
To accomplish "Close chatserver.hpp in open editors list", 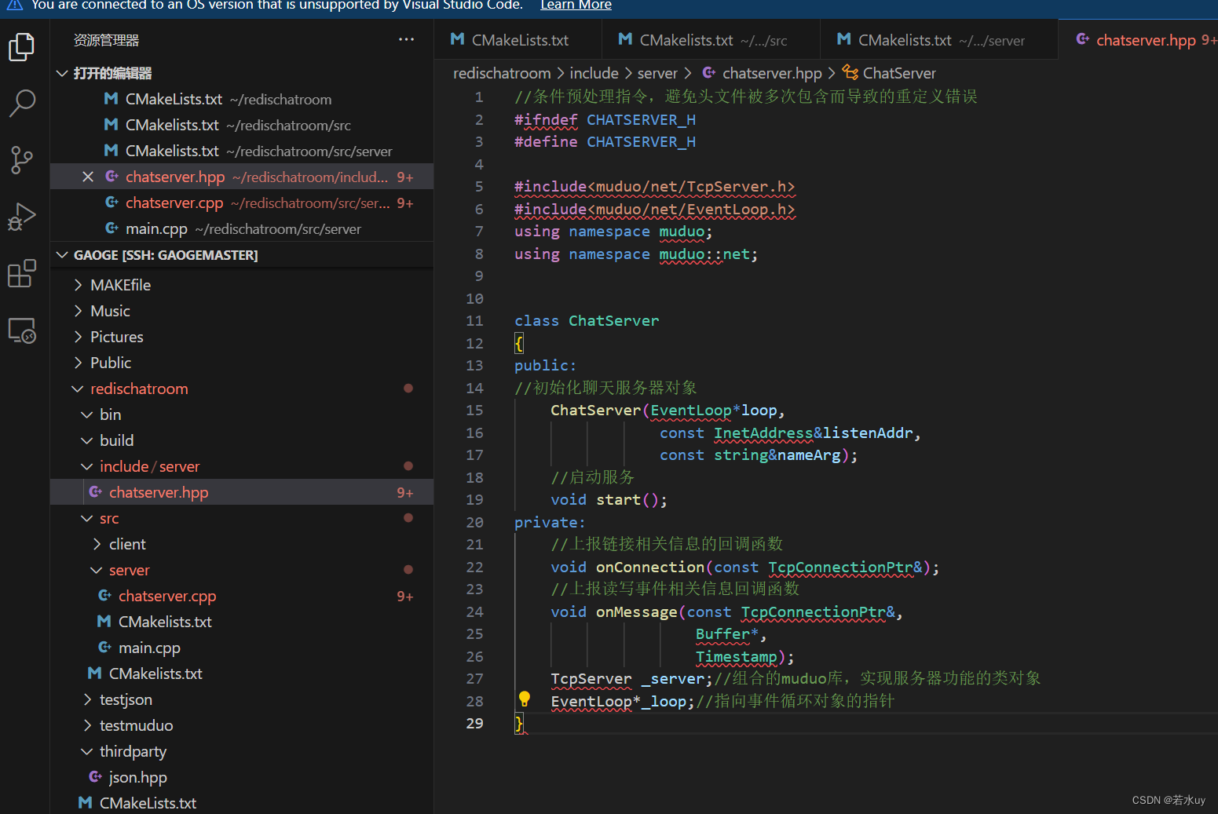I will (88, 177).
